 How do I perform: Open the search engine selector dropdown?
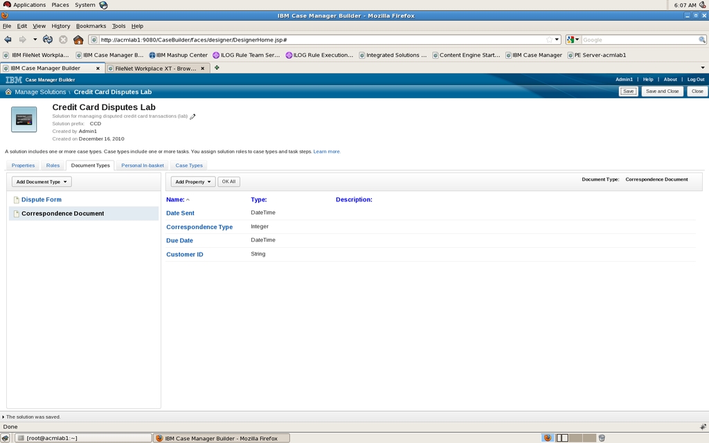[573, 39]
